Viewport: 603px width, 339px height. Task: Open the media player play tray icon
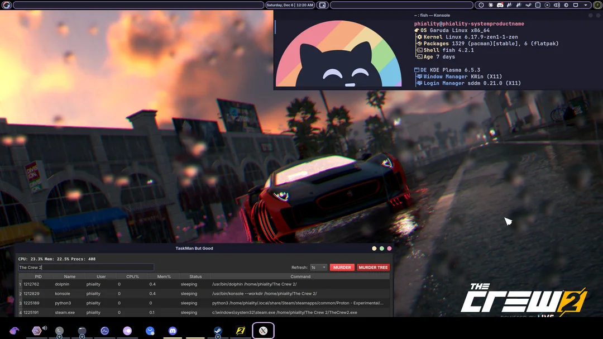click(x=547, y=5)
